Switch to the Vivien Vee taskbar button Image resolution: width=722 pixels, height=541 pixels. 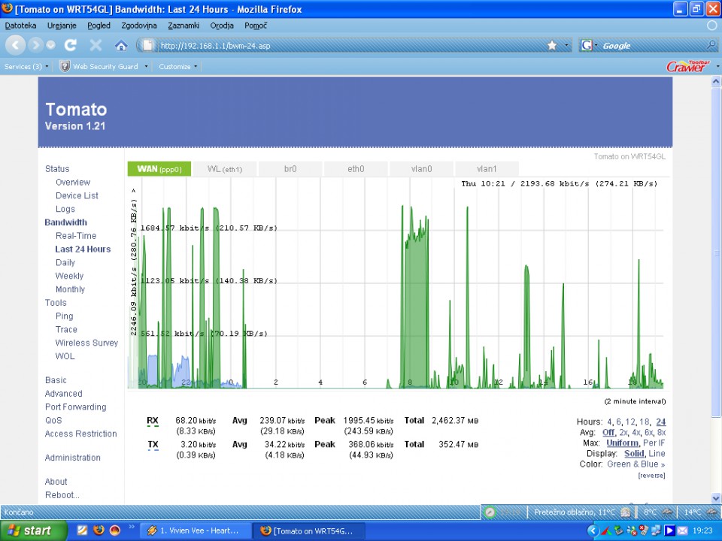(x=196, y=531)
